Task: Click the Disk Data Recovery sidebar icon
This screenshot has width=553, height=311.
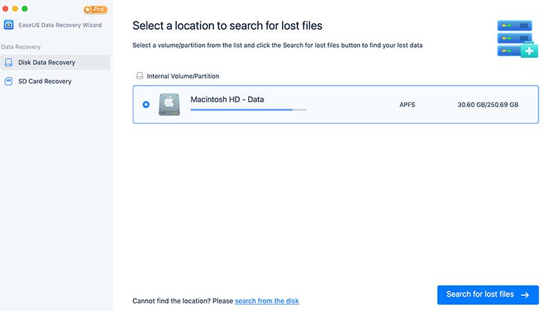Action: [x=8, y=62]
